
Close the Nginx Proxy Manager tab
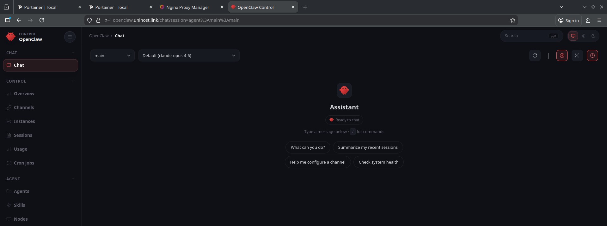click(x=222, y=7)
